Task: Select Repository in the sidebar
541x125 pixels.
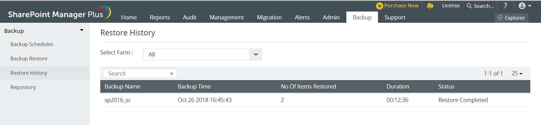Action: (x=23, y=87)
